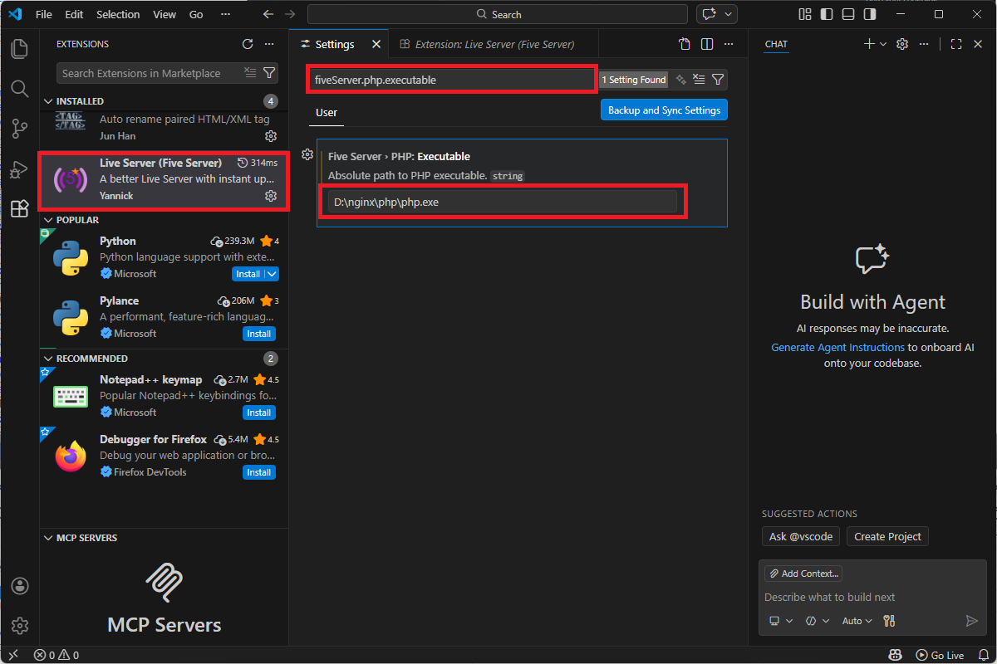Open Run and Debug view
This screenshot has height=664, width=997.
[x=20, y=169]
